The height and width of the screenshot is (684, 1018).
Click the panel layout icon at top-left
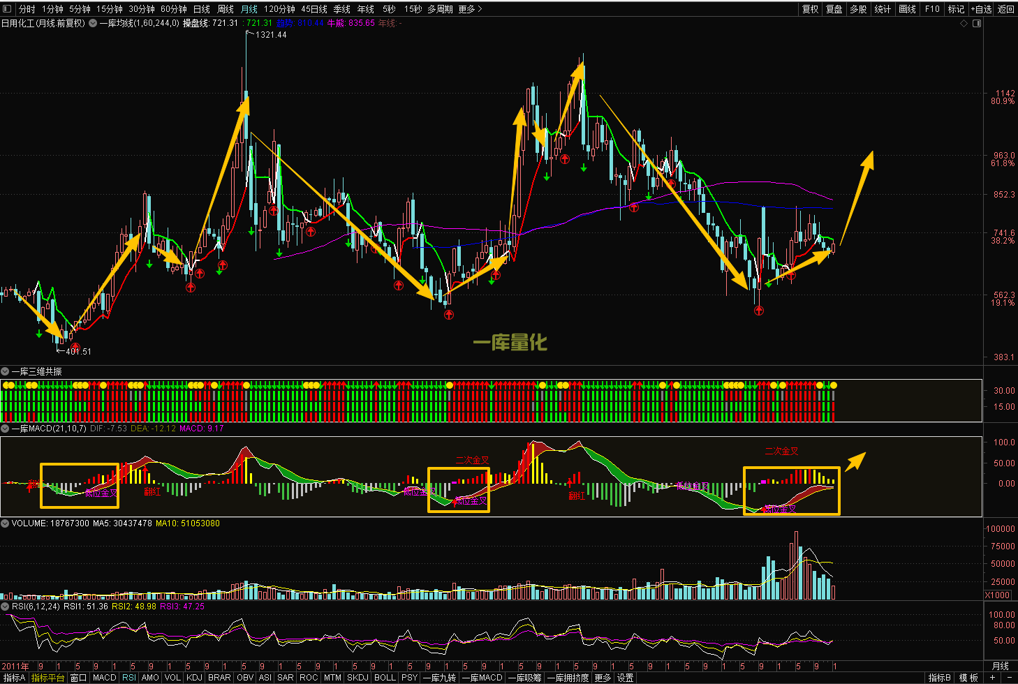click(8, 9)
